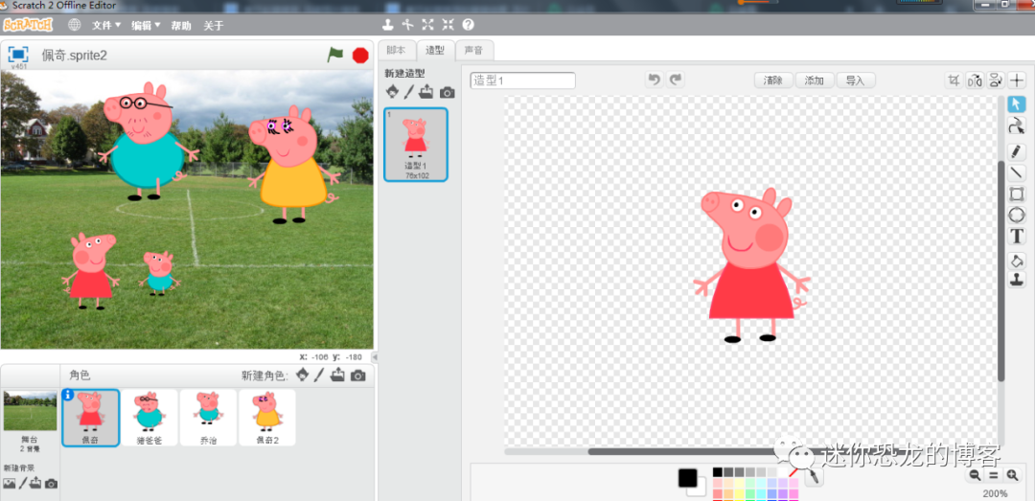Paint a new costume
Viewport: 1035px width, 501px height.
(409, 92)
